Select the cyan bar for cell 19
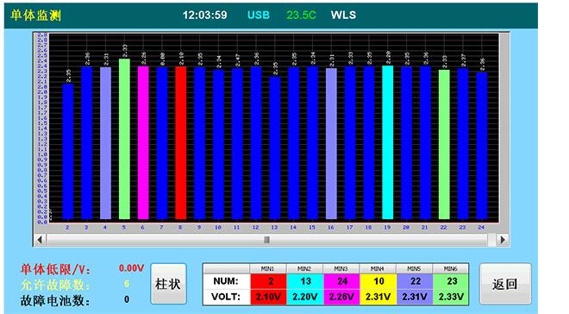Viewport: 569px width, 314px height. [388, 142]
